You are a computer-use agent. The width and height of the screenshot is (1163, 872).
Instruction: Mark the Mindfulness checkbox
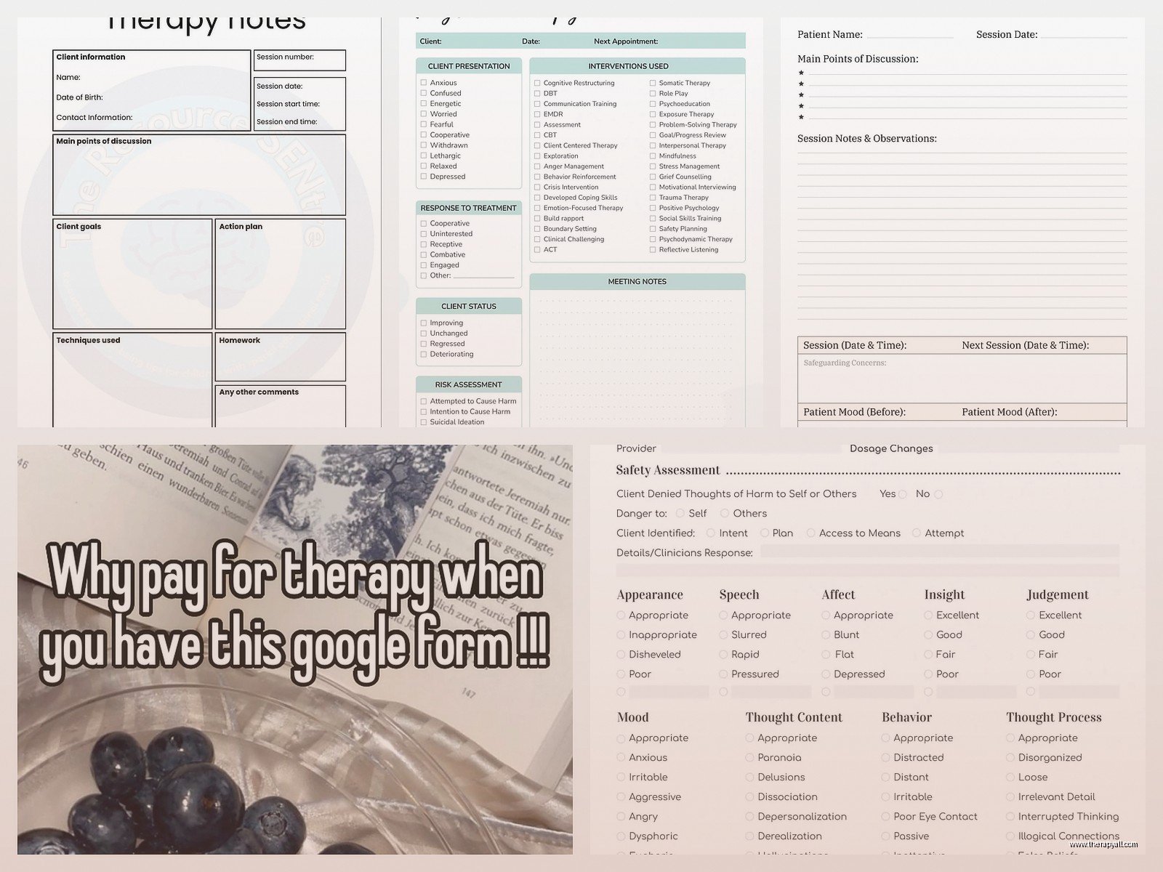(x=653, y=156)
